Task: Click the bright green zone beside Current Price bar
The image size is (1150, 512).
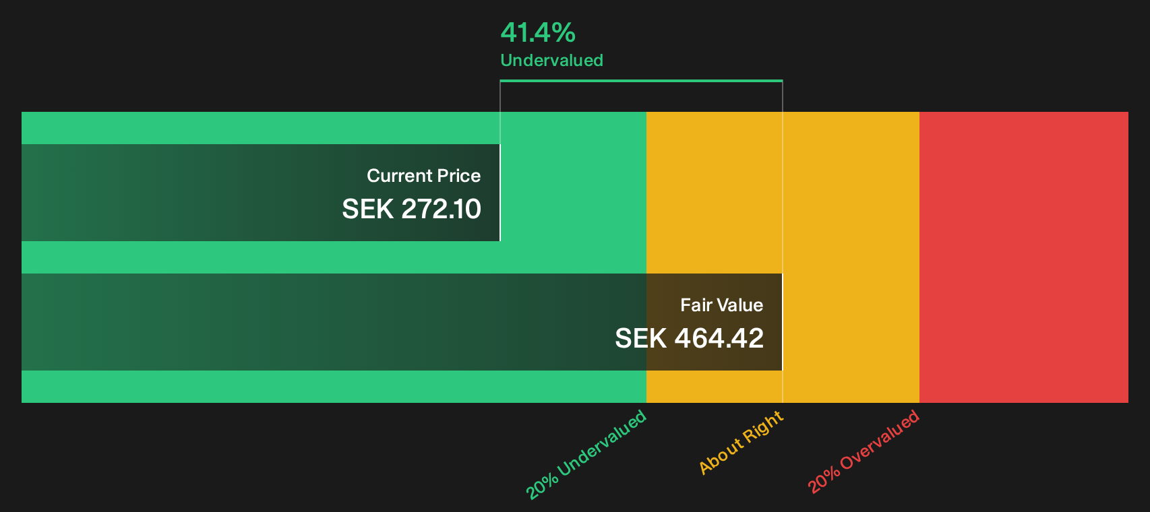Action: pos(573,193)
